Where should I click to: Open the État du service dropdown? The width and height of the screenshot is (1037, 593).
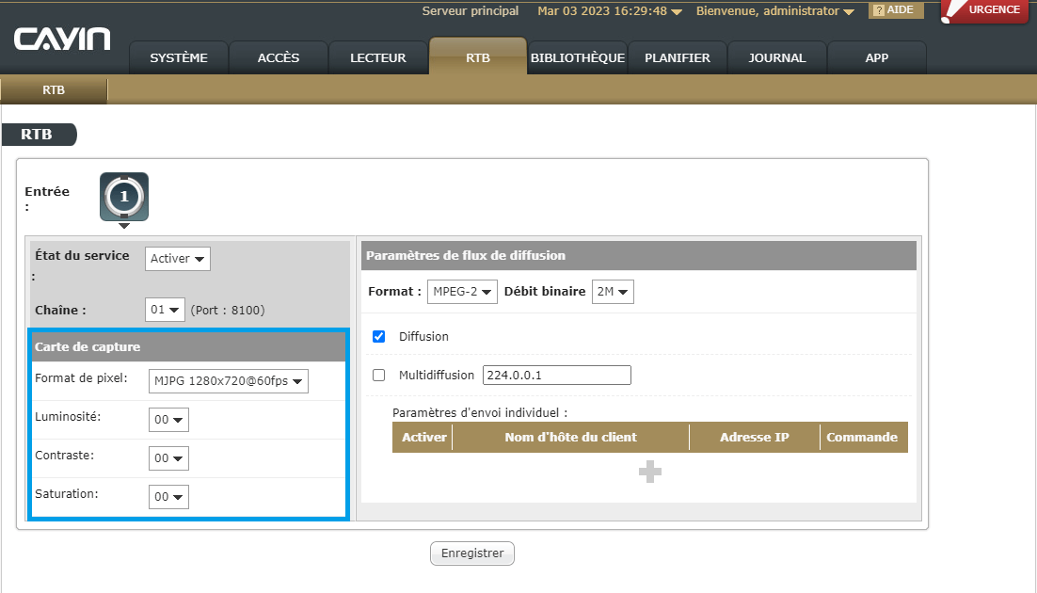point(178,259)
